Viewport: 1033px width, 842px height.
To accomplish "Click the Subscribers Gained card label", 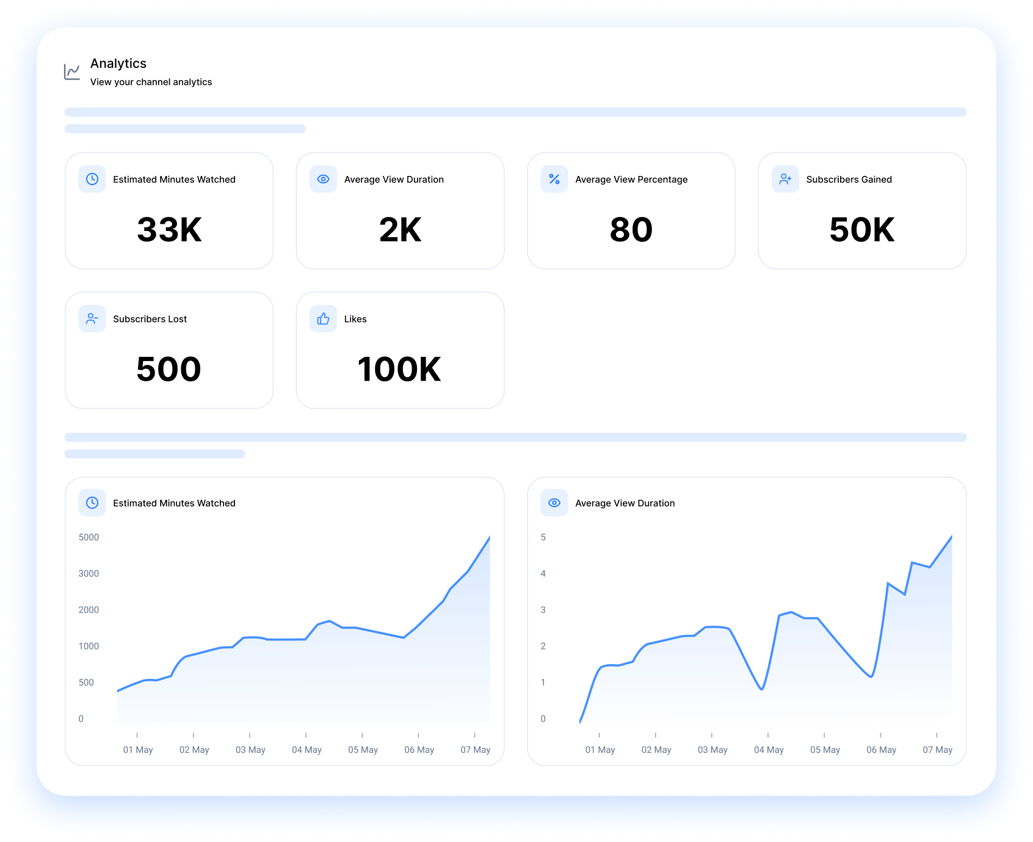I will pyautogui.click(x=849, y=179).
